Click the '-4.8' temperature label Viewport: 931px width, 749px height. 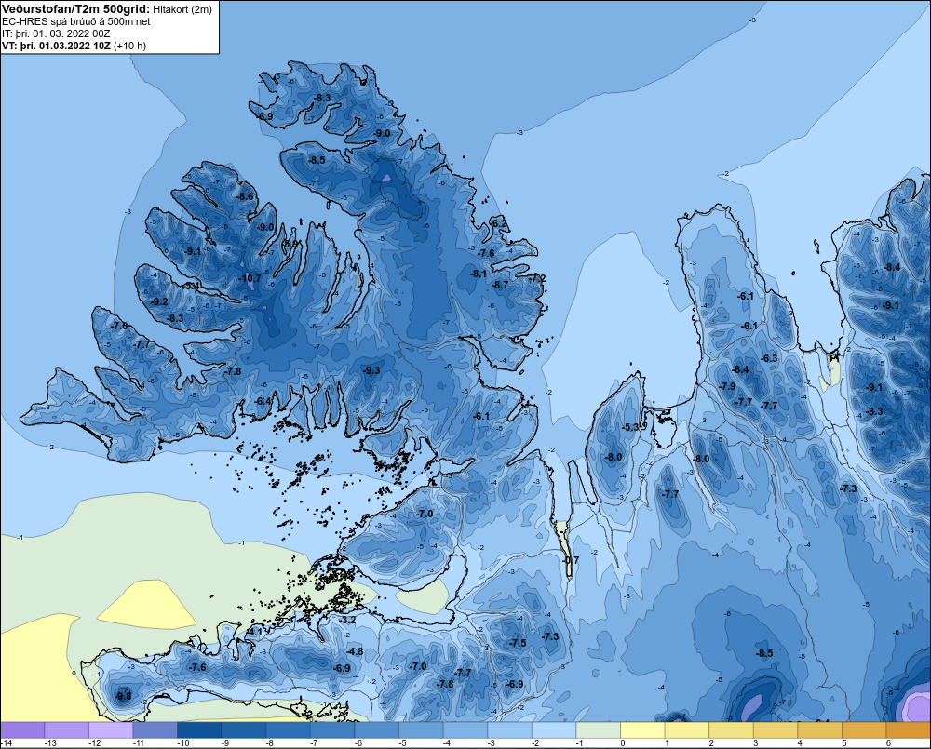pyautogui.click(x=355, y=651)
